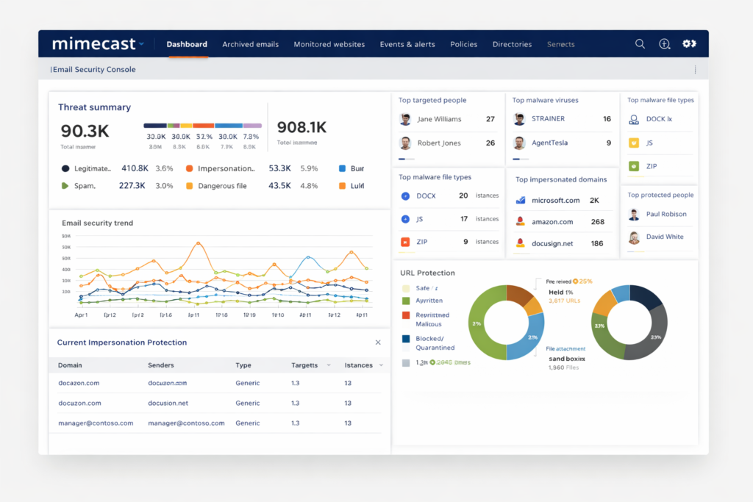Screen dimensions: 753x502
Task: Open the manager@contoso.com domain link
Action: click(x=96, y=423)
